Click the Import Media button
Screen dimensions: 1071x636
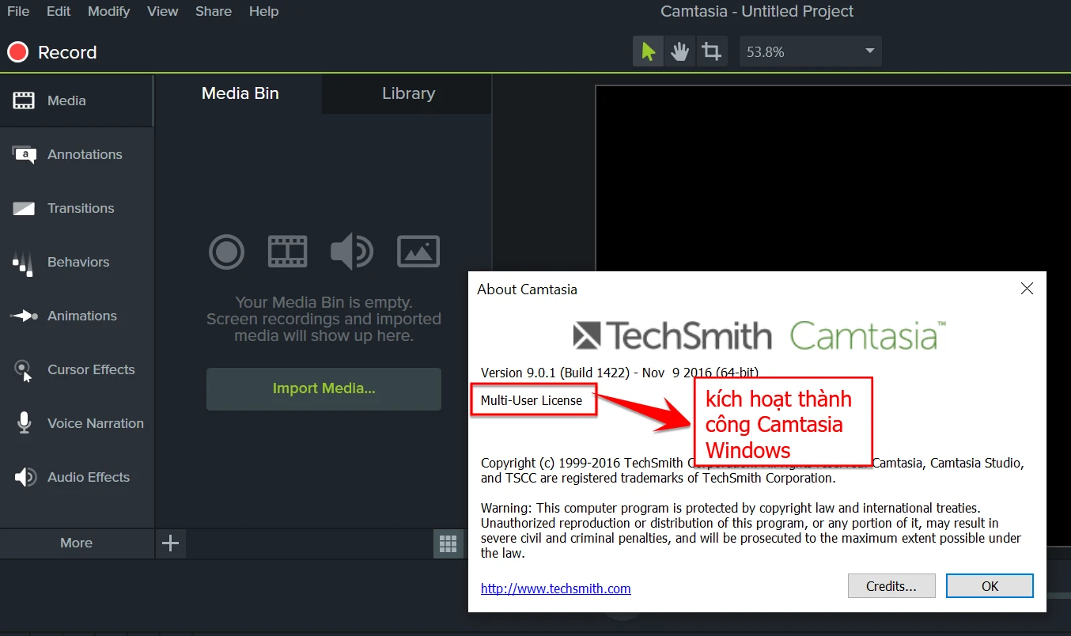point(324,388)
